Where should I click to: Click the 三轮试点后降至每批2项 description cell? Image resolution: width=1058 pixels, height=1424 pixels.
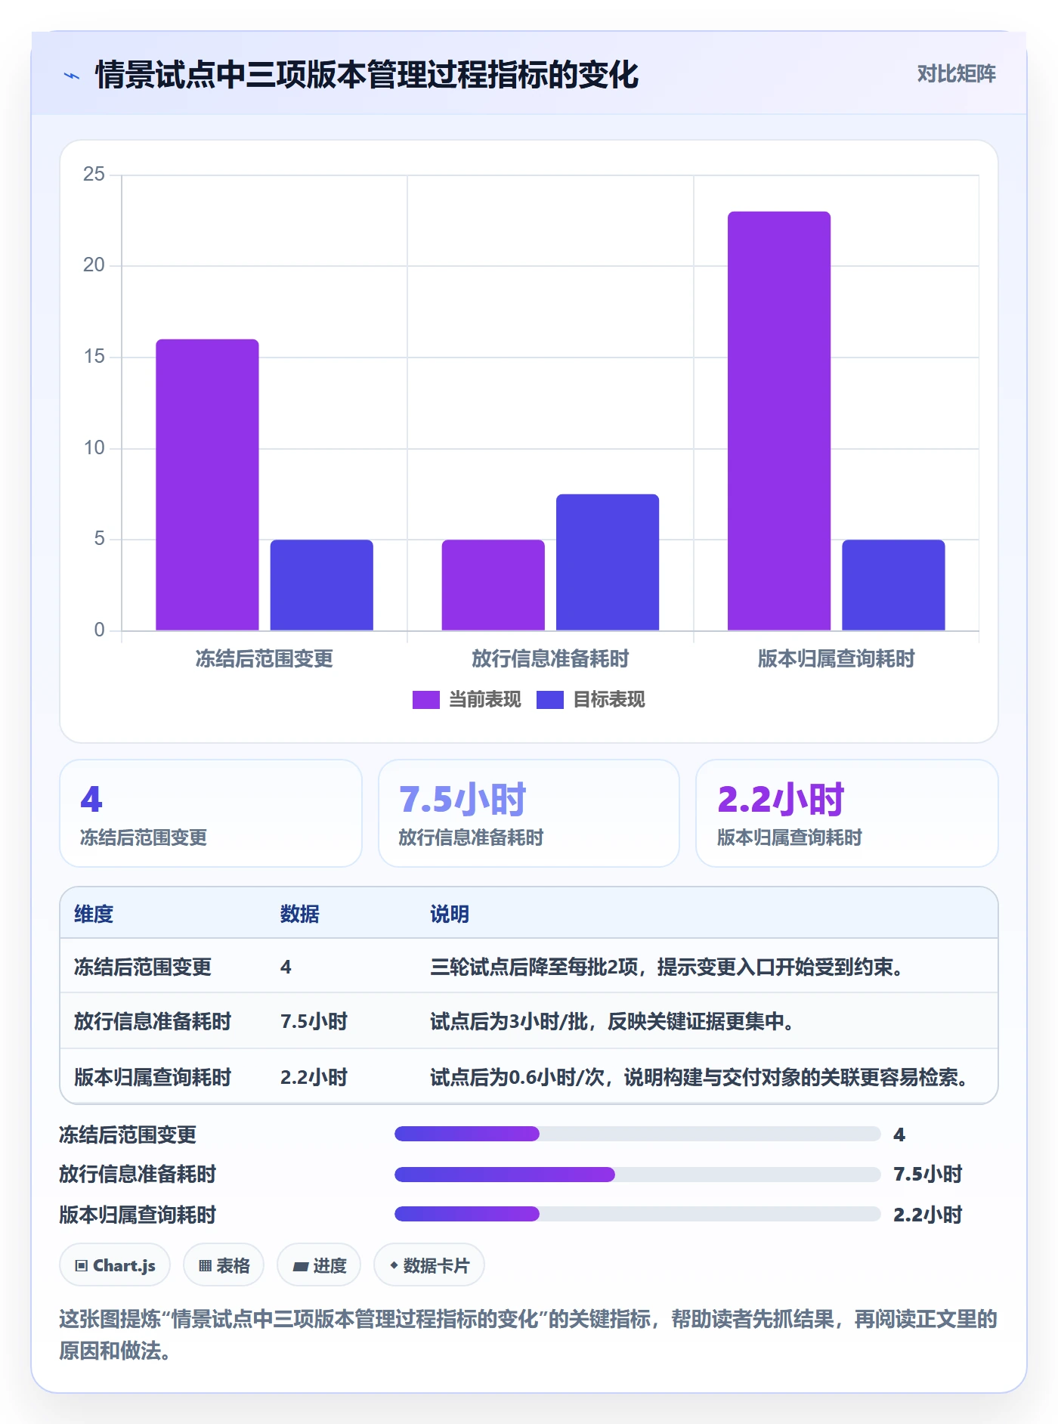(667, 967)
